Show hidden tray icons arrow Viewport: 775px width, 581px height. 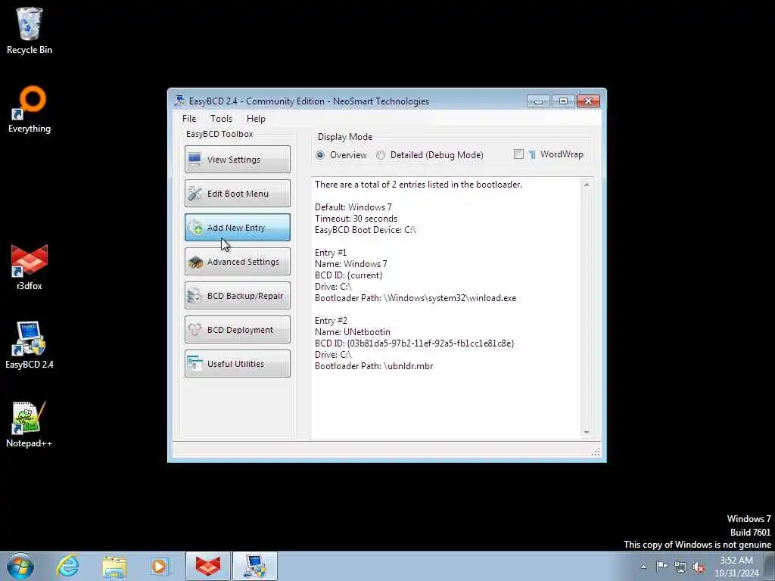(x=643, y=567)
